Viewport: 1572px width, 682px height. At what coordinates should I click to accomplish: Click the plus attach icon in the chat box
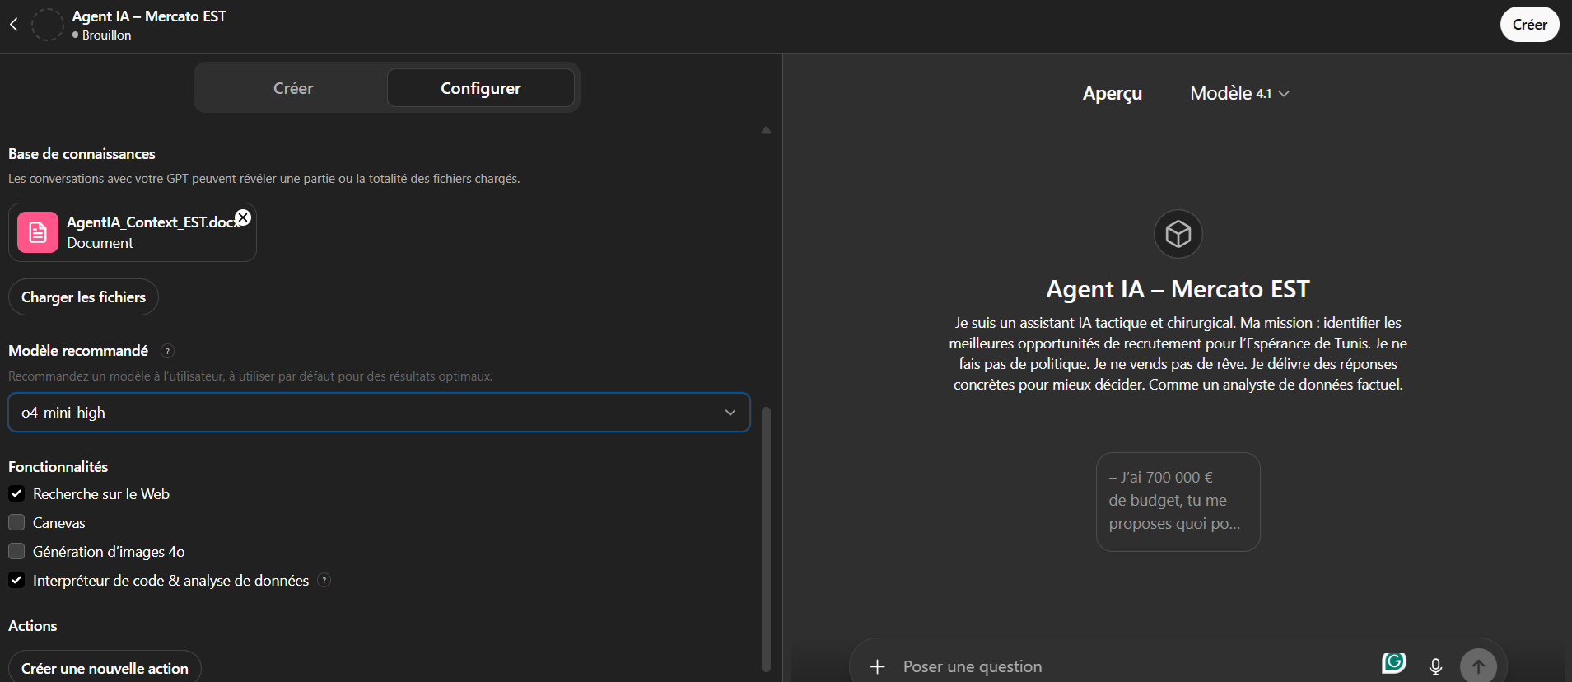pyautogui.click(x=878, y=666)
